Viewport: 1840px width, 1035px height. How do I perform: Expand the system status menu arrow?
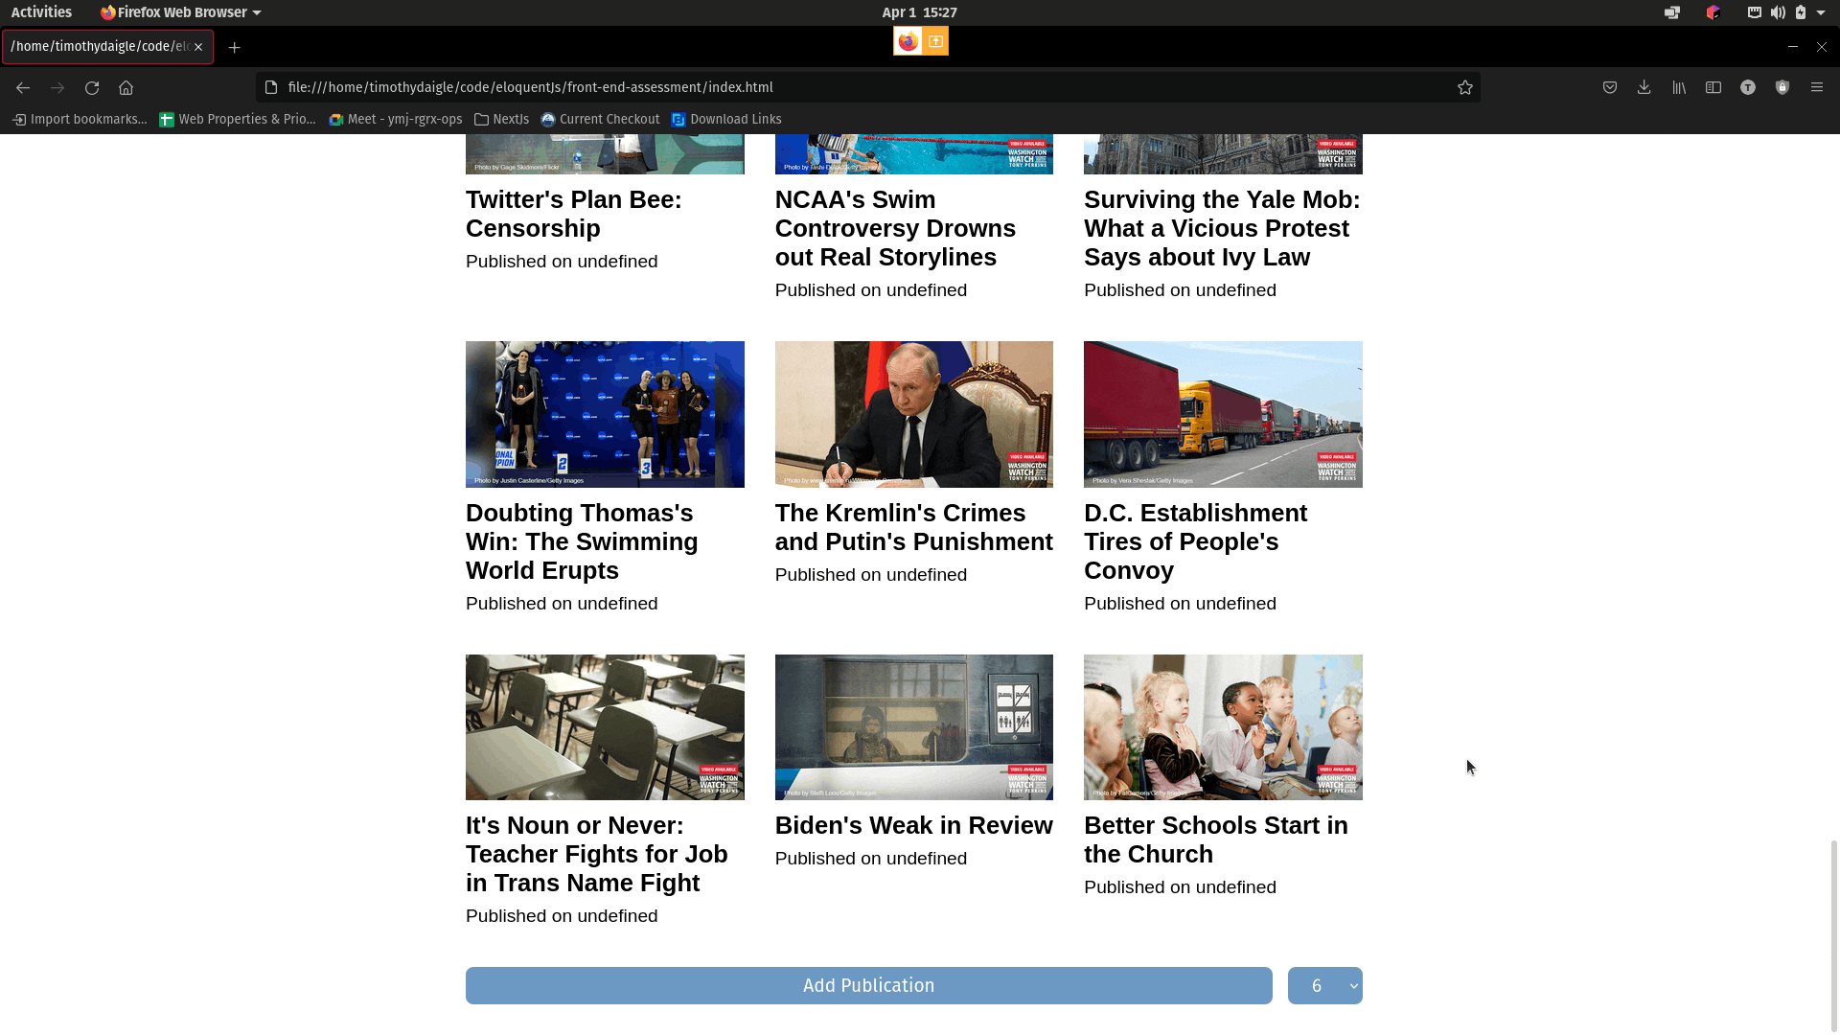coord(1821,12)
